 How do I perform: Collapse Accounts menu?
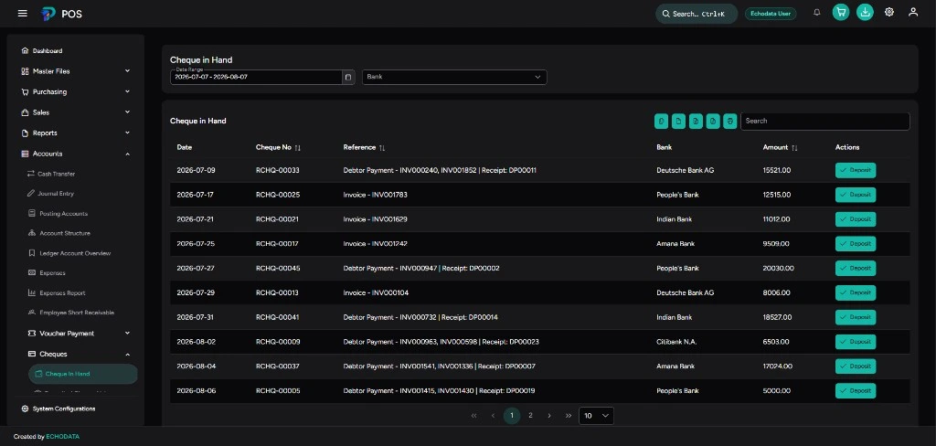click(75, 154)
